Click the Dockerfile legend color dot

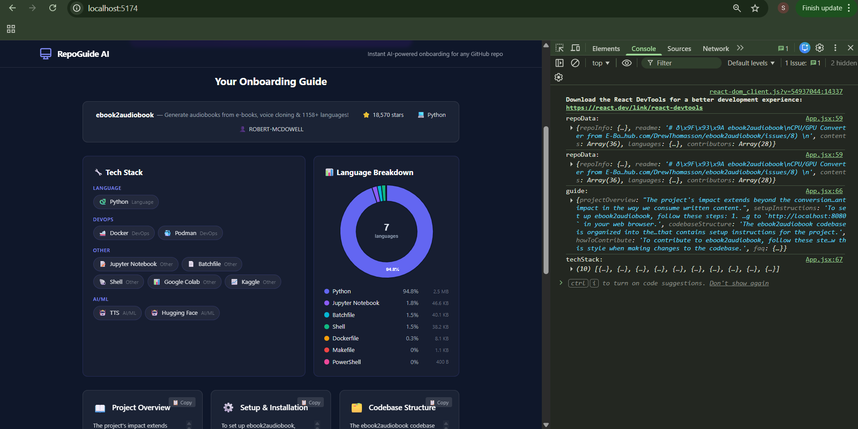click(x=327, y=339)
